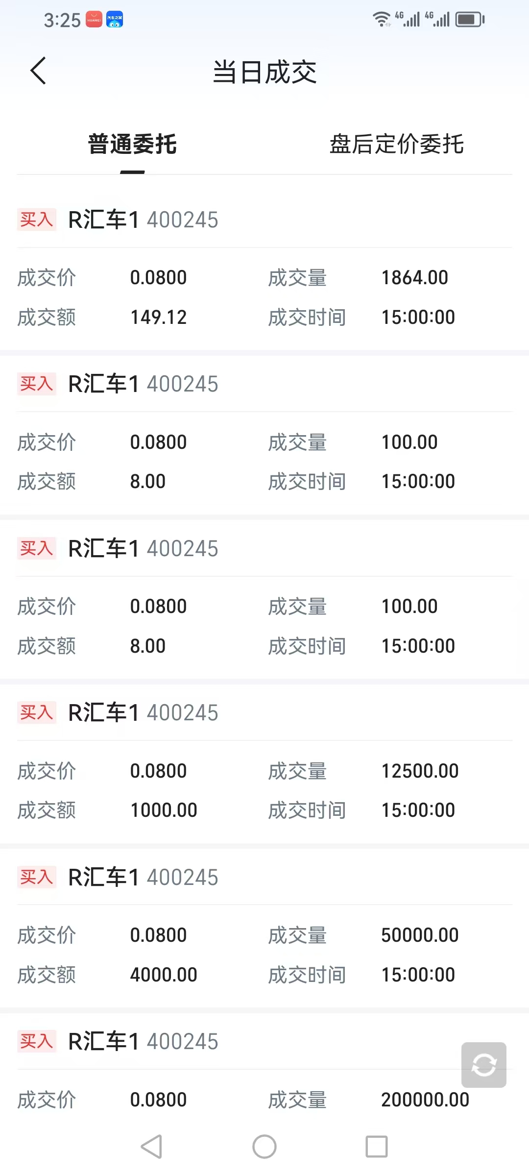Select the 普通委托 tab

(x=132, y=144)
